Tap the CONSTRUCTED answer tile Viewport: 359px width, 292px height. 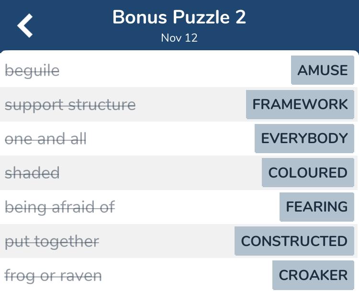pyautogui.click(x=294, y=241)
